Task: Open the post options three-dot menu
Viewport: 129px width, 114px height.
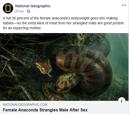Action: pos(124,5)
